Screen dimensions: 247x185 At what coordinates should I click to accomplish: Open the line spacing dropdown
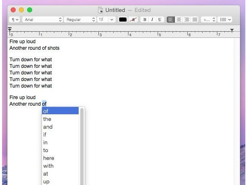pyautogui.click(x=209, y=19)
